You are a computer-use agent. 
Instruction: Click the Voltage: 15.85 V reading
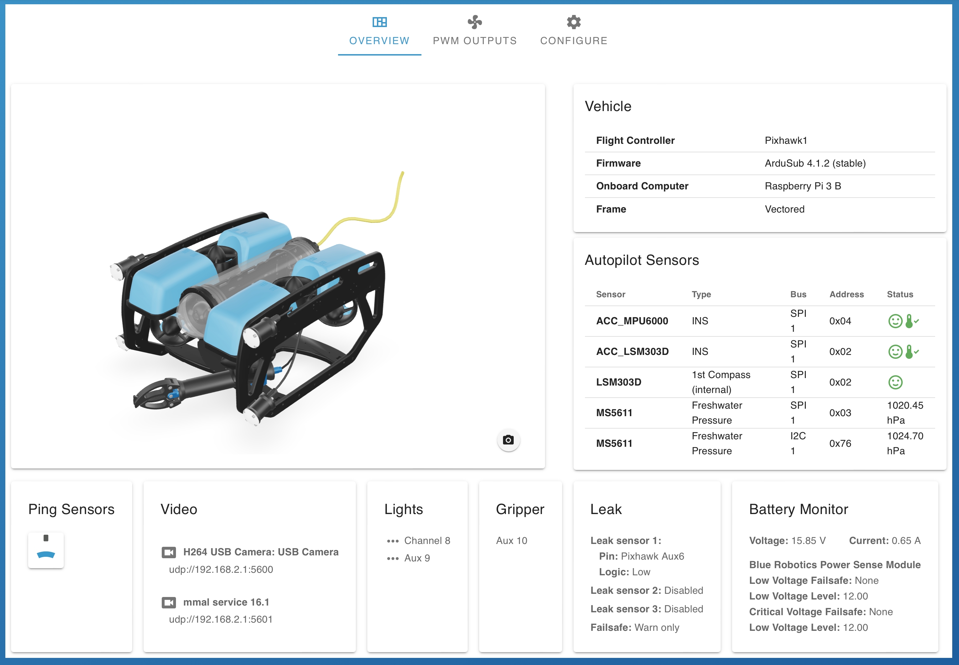click(787, 541)
